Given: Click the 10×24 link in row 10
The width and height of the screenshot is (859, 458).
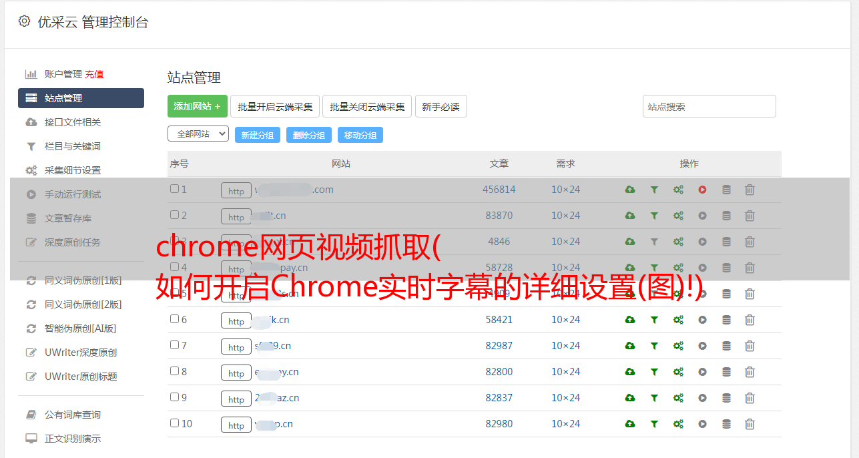Looking at the screenshot, I should click(566, 424).
